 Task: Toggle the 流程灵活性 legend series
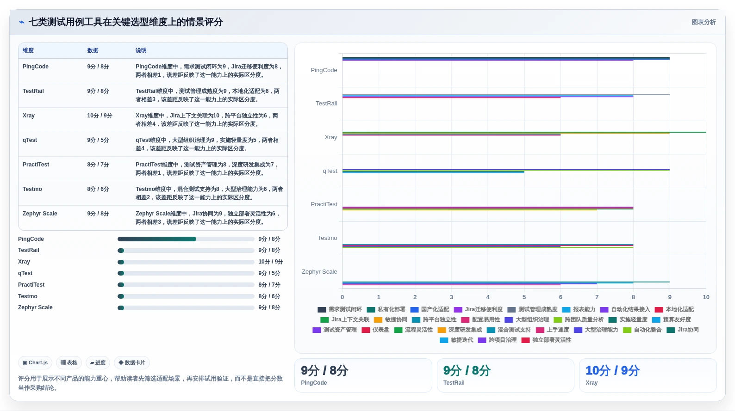point(413,330)
